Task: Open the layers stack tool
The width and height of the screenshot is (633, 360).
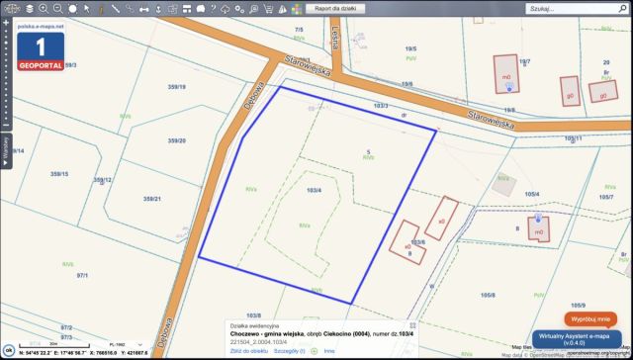Action: [x=30, y=9]
